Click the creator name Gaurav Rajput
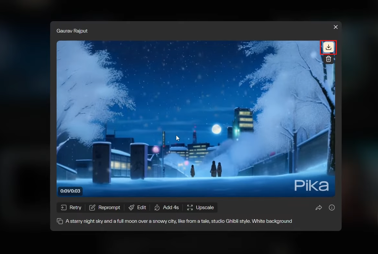The width and height of the screenshot is (378, 254). (x=72, y=31)
